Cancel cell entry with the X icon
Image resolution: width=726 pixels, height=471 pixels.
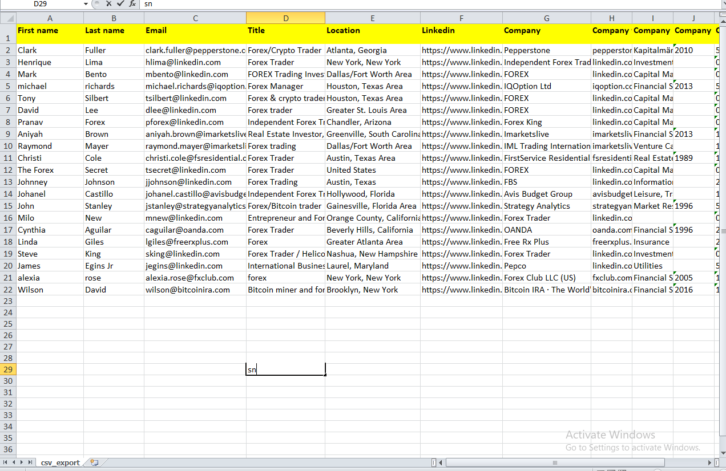tap(109, 4)
